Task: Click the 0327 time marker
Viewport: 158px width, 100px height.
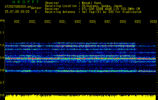Action: pos(108,22)
